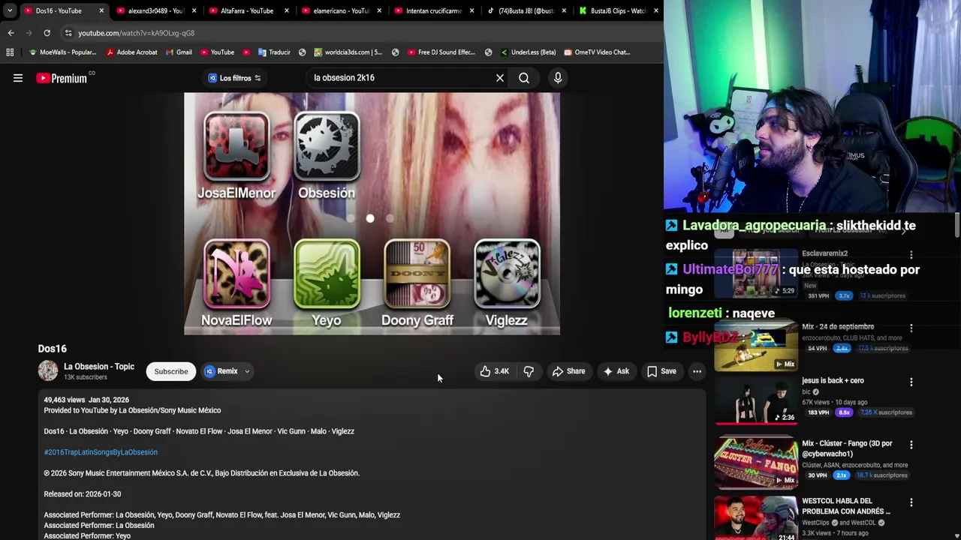Switch to the Intentan crucificarme tab

pyautogui.click(x=433, y=10)
